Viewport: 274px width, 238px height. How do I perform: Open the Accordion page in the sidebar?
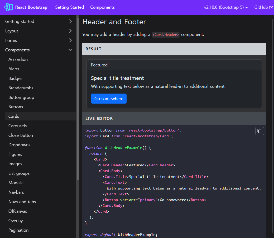click(x=18, y=59)
